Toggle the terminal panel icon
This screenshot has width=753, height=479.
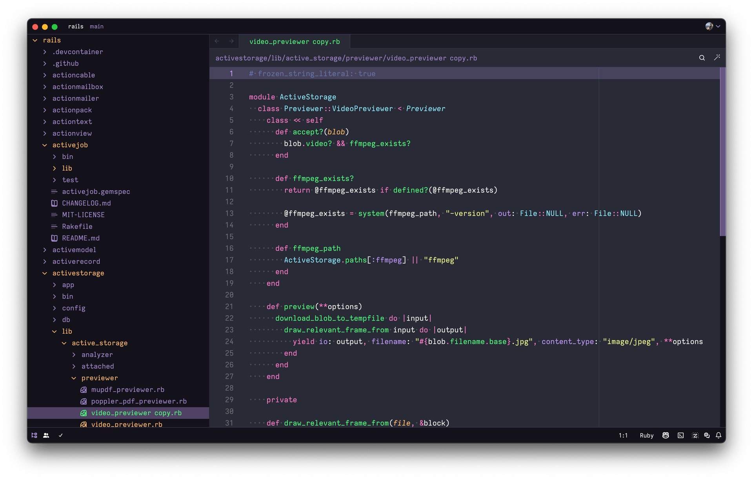(681, 435)
